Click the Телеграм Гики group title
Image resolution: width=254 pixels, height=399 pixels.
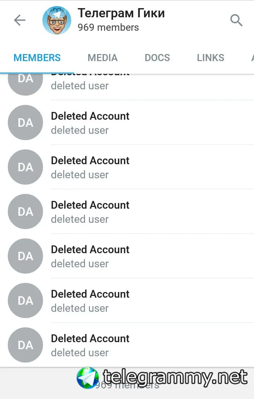click(x=121, y=13)
